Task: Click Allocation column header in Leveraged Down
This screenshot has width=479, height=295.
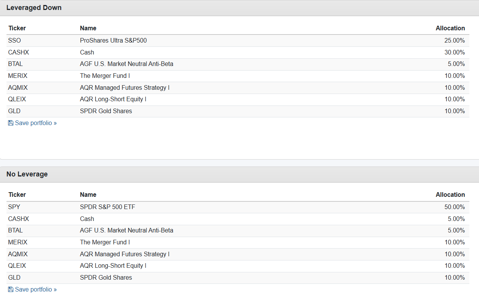Action: tap(450, 28)
